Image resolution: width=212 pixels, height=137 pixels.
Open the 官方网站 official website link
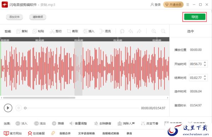tap(13, 133)
